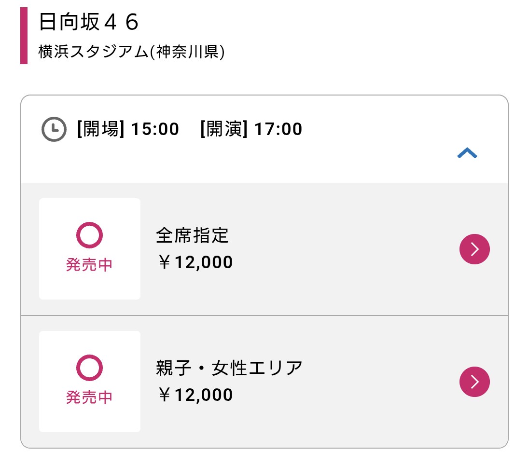Click the 横浜スタジアム(神奈川県) venue text
The image size is (529, 465).
(x=131, y=52)
